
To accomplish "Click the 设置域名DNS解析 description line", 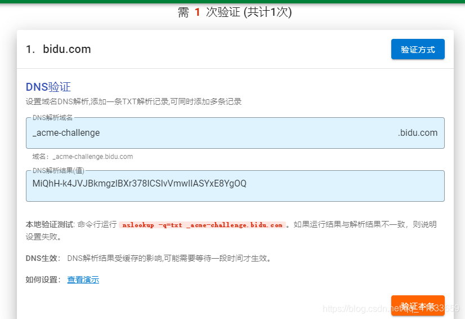I will coord(134,101).
